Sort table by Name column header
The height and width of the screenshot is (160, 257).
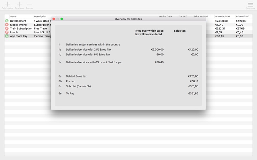pyautogui.click(x=13, y=17)
